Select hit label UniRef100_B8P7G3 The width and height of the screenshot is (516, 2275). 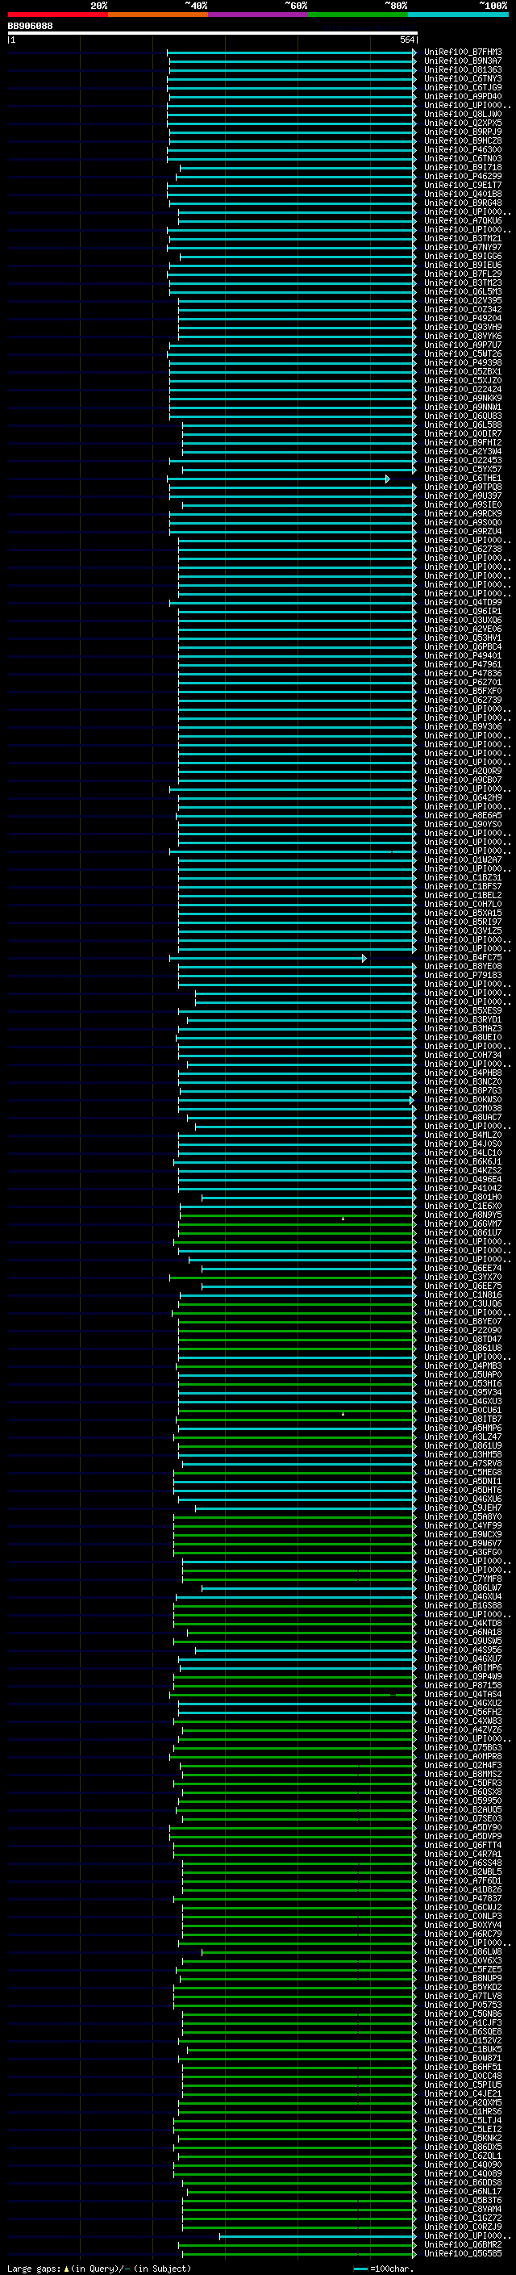click(x=462, y=1091)
